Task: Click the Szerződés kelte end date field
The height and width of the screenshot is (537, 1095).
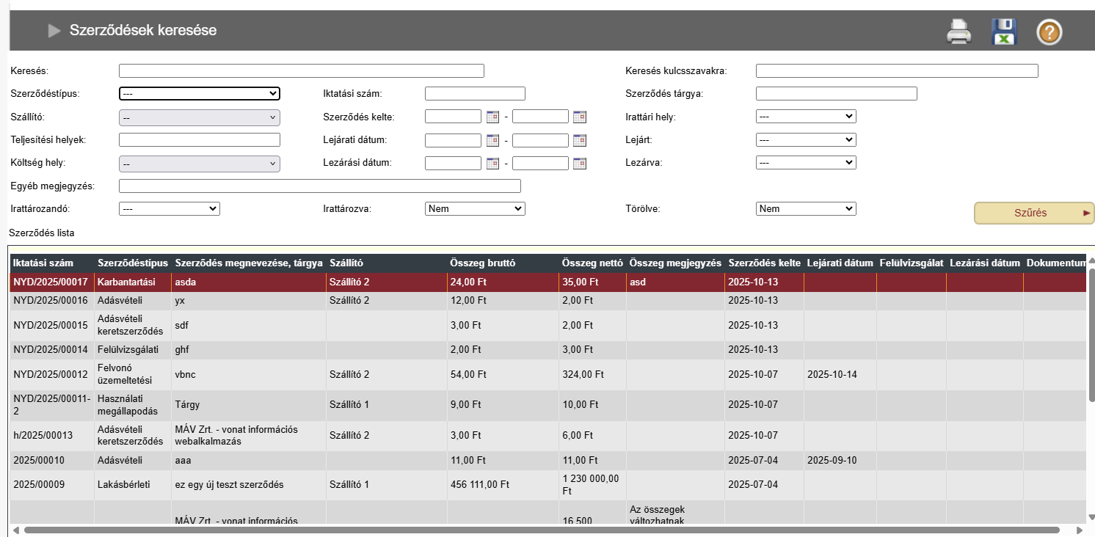Action: pyautogui.click(x=541, y=117)
